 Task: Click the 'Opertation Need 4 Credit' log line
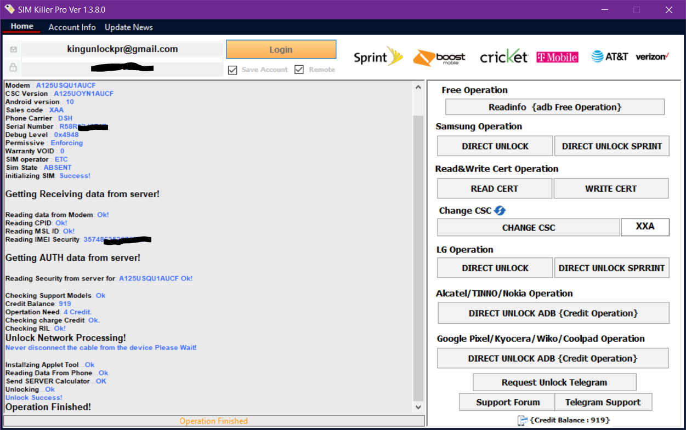pyautogui.click(x=49, y=312)
